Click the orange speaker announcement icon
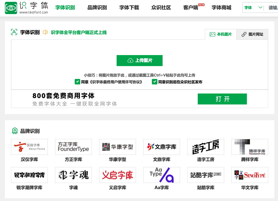The height and width of the screenshot is (201, 278). 45,32
